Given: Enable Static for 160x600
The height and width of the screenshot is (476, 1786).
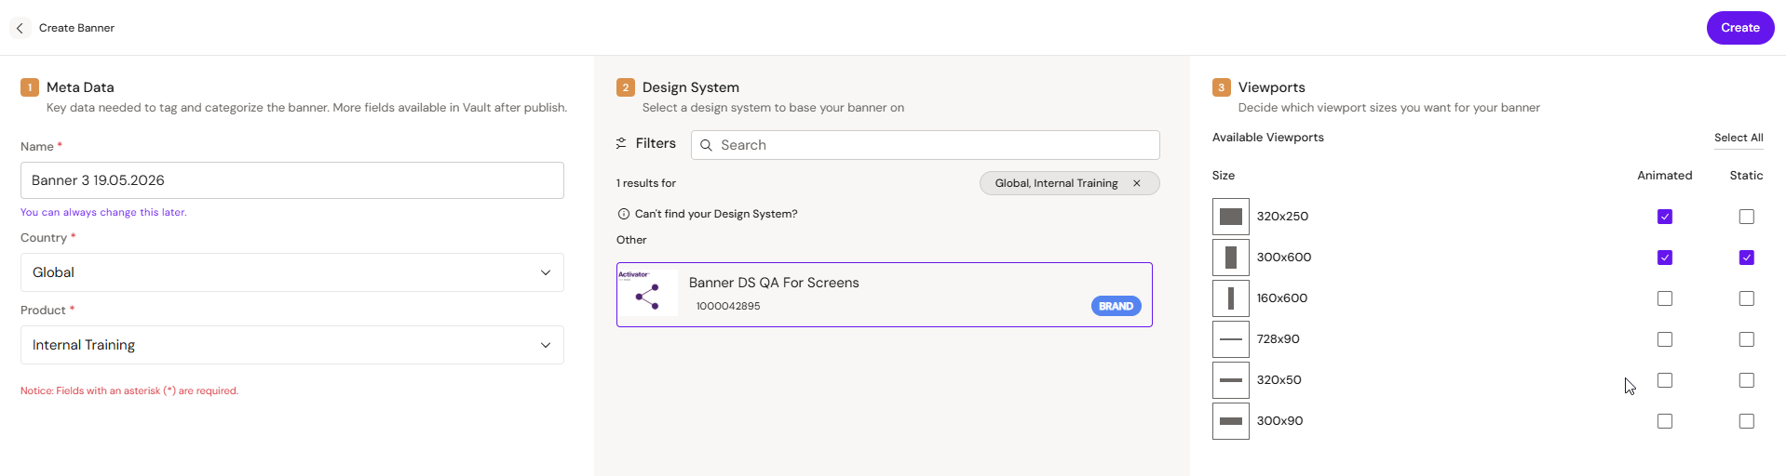Looking at the screenshot, I should pos(1747,298).
